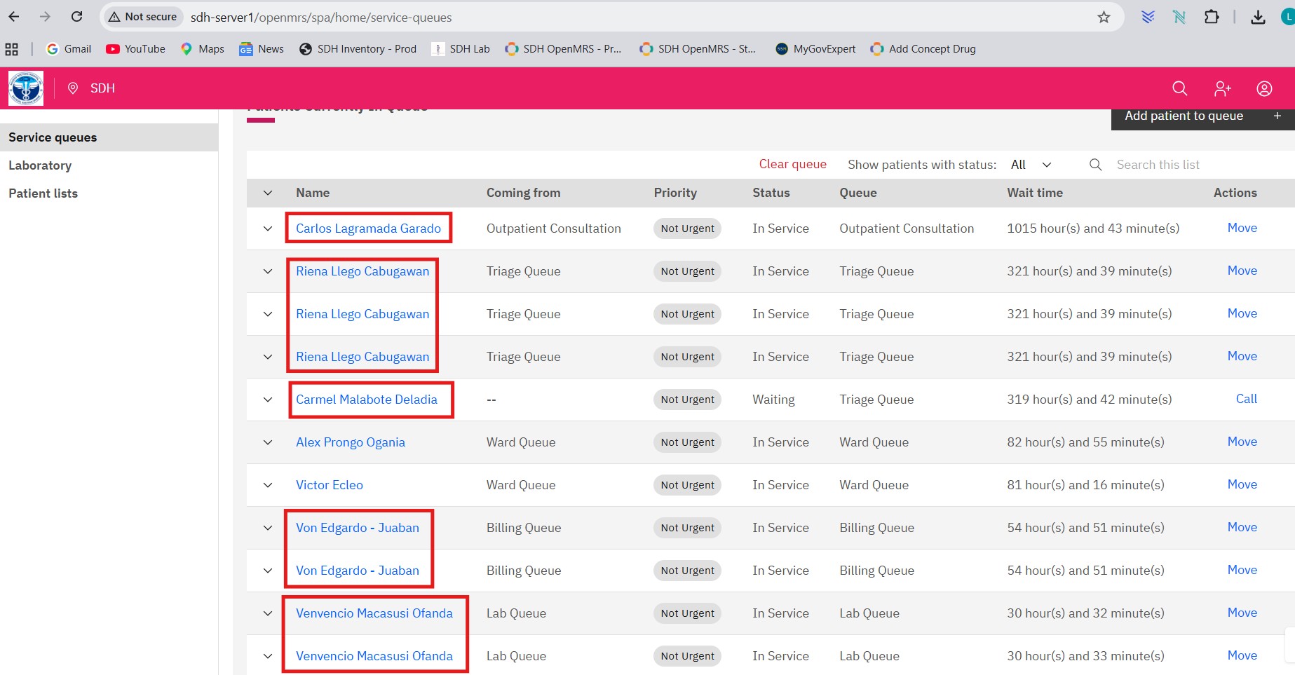
Task: Expand the Carlos Lagramada Garado row
Action: coord(268,229)
